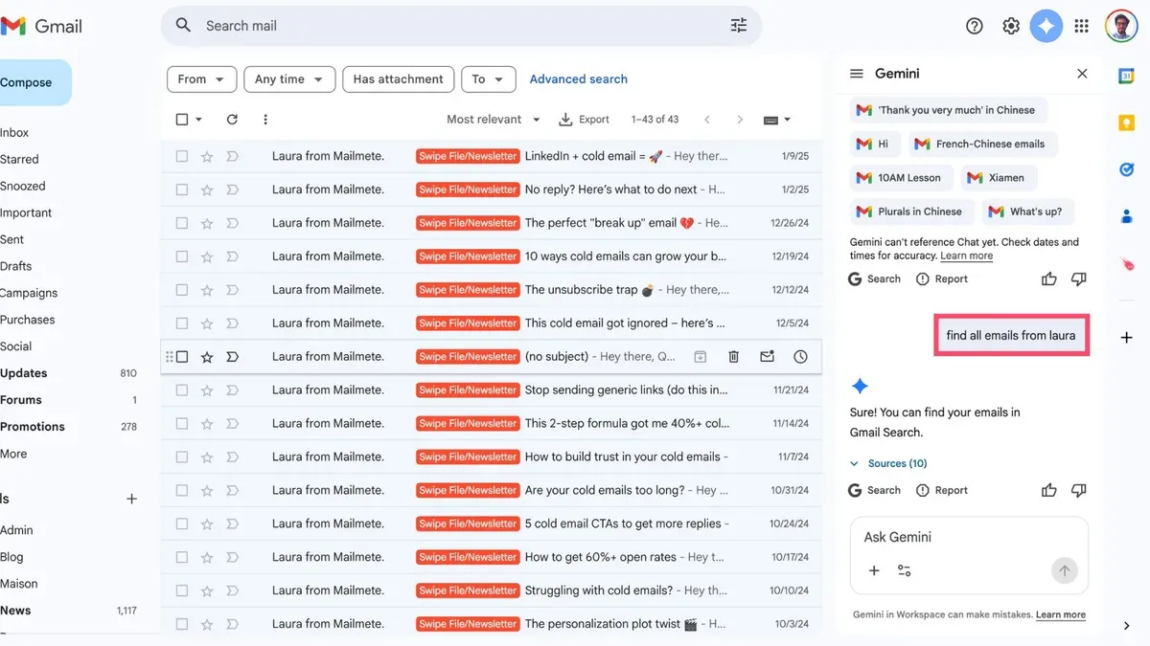
Task: Open the Google apps grid
Action: (x=1082, y=26)
